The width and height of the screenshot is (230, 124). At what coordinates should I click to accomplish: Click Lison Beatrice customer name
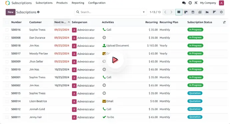(x=38, y=101)
